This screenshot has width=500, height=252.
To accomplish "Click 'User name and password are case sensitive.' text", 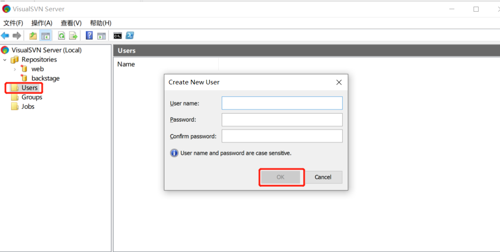I will [x=236, y=153].
